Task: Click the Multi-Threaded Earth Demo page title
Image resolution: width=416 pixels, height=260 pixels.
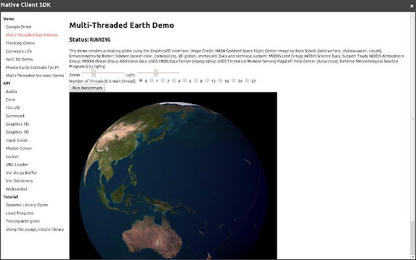Action: click(122, 25)
